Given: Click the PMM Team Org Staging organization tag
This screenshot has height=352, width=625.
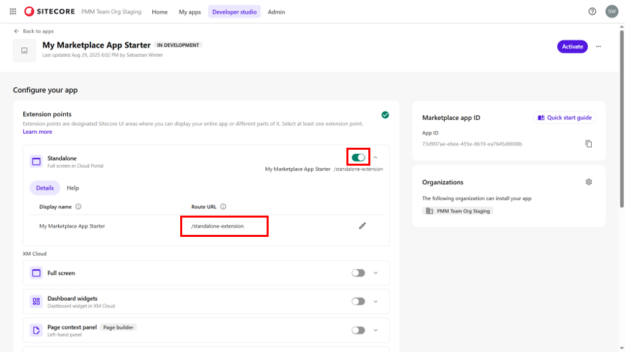Looking at the screenshot, I should point(457,211).
